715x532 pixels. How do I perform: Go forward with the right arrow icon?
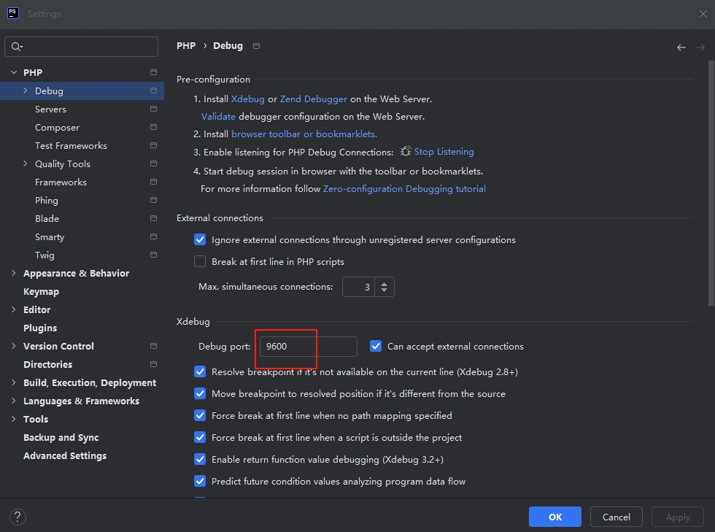pyautogui.click(x=700, y=47)
